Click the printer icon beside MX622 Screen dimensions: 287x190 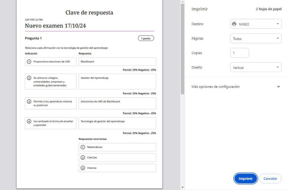234,24
